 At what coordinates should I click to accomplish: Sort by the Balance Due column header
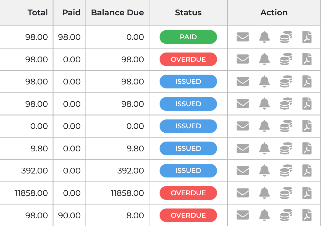(117, 13)
